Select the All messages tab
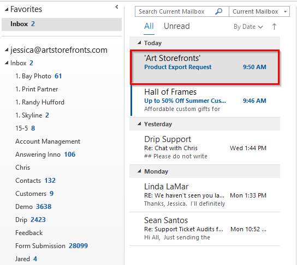This screenshot has height=265, width=297. pos(149,26)
